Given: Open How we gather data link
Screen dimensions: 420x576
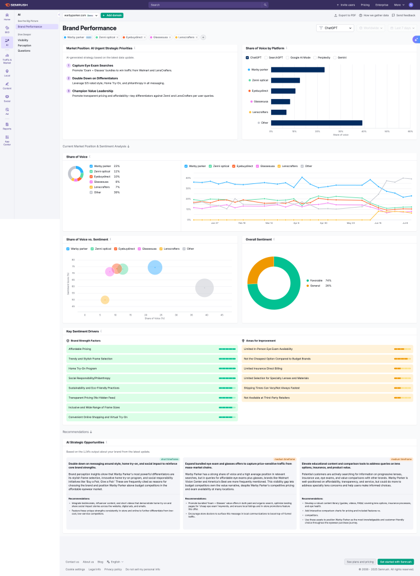Looking at the screenshot, I should [374, 15].
